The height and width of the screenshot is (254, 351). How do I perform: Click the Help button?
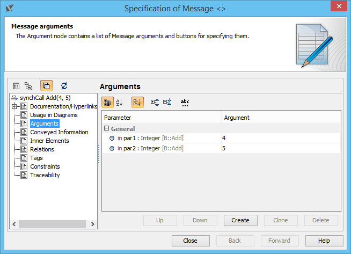(324, 241)
